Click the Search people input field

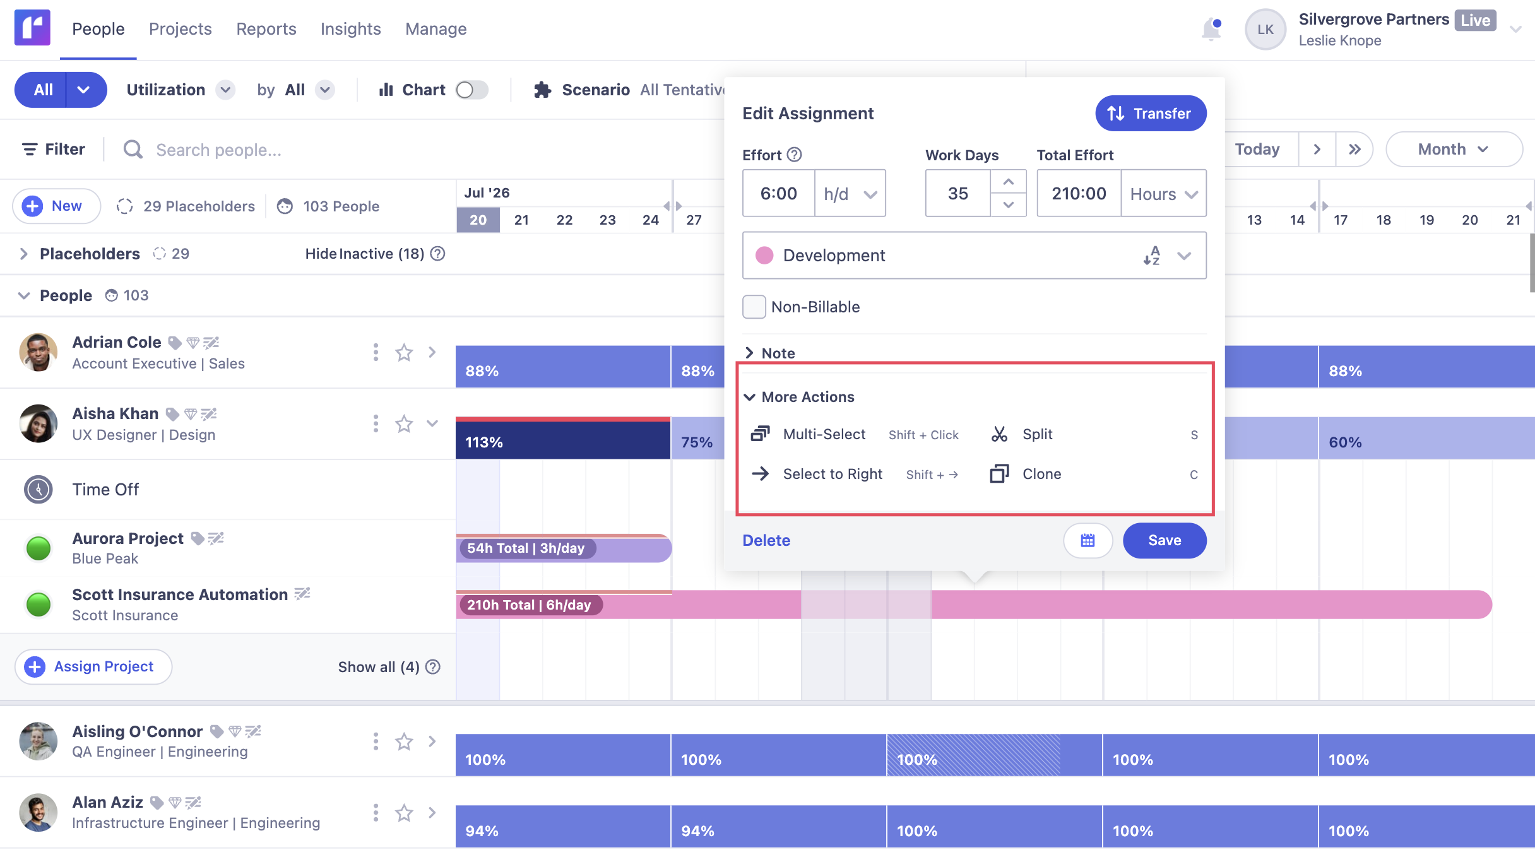coord(218,150)
